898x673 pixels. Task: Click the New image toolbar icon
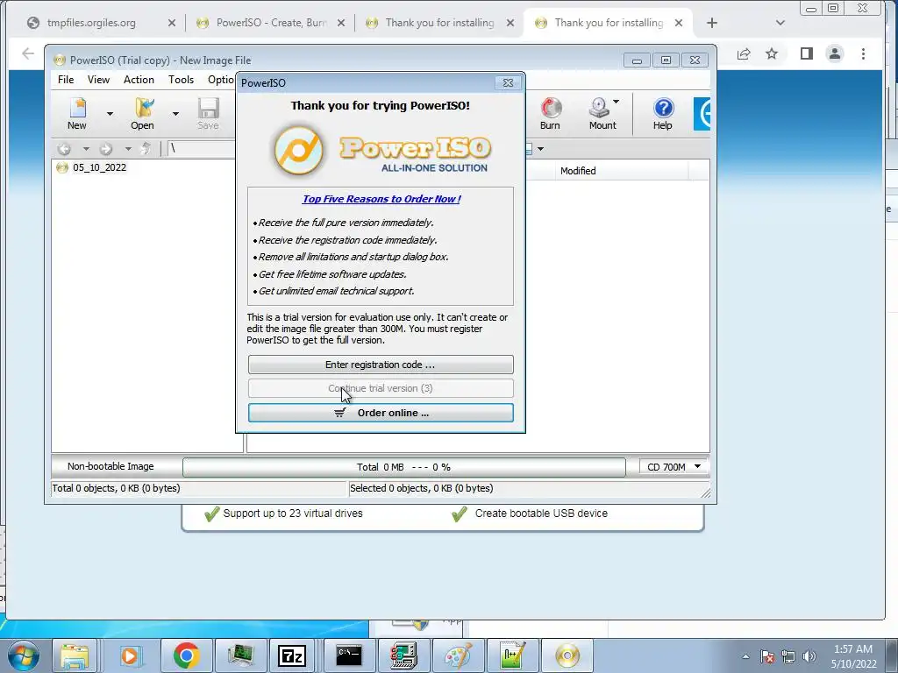point(77,113)
